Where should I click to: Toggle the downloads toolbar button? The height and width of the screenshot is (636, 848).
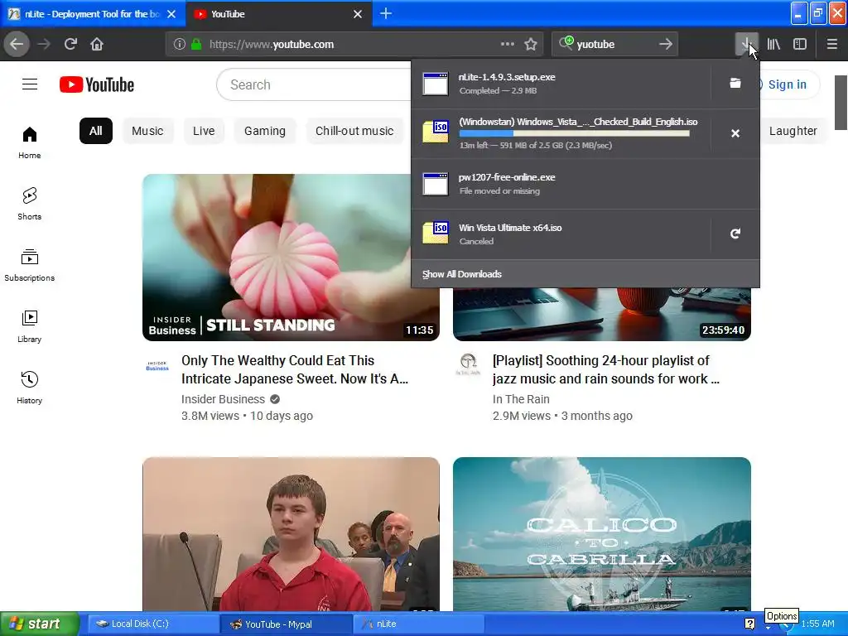click(746, 45)
